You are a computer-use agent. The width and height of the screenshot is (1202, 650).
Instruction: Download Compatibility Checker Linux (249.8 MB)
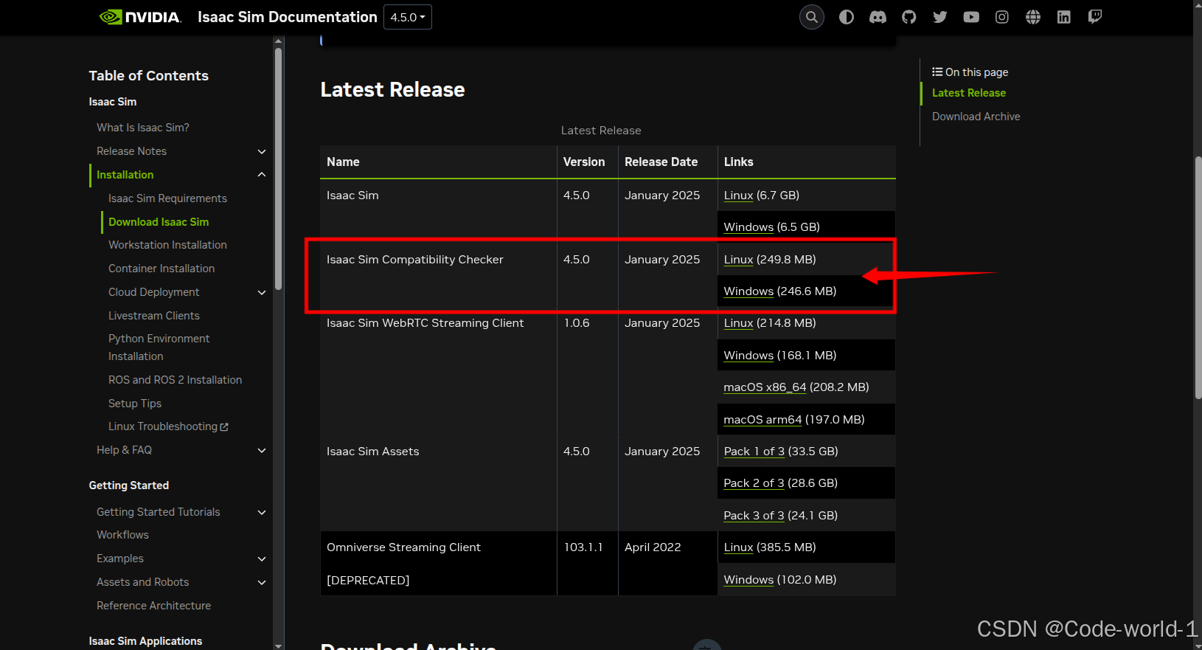click(x=738, y=260)
